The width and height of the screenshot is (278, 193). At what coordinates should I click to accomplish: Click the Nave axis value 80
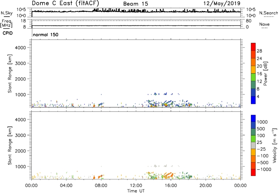pyautogui.click(x=248, y=21)
